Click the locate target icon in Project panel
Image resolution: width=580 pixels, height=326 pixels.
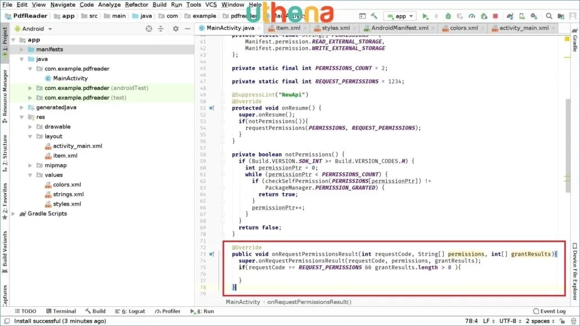tap(149, 29)
